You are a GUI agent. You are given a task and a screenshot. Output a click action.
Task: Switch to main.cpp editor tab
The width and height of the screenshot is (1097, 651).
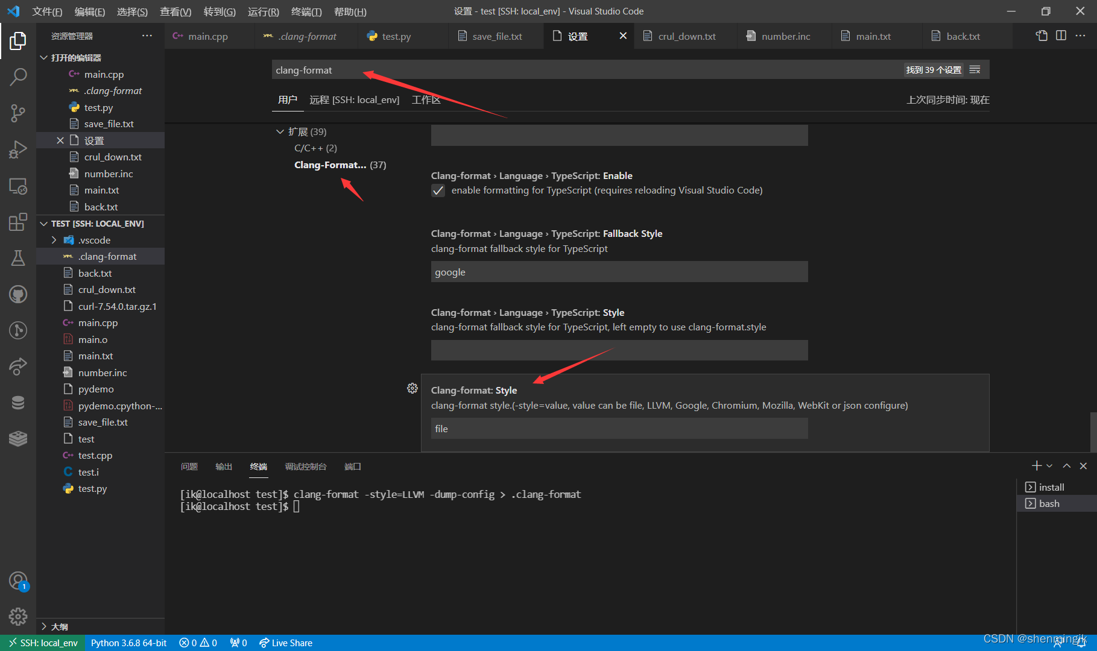tap(208, 36)
